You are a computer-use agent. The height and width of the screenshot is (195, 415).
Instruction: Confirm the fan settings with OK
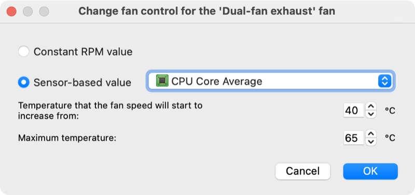(370, 171)
